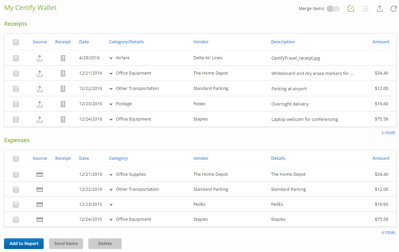Viewport: 399px width, 252px height.
Task: Check the Standard Parking expense checkbox
Action: (16, 189)
